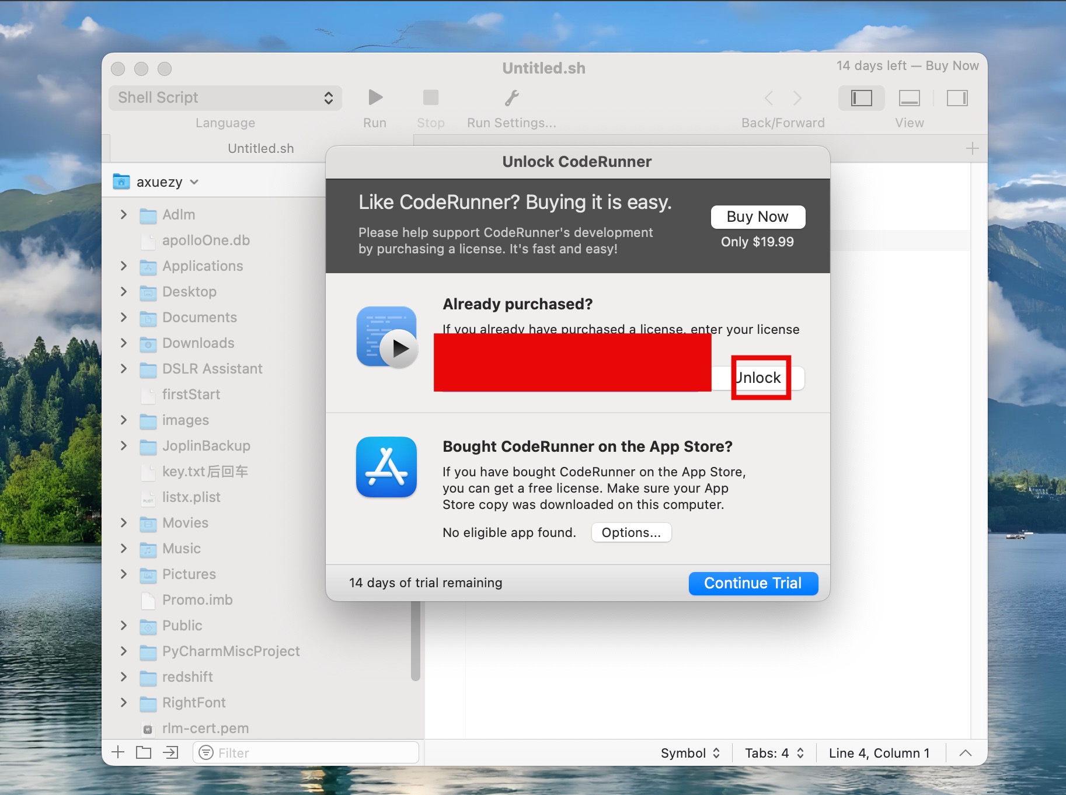Click the CodeRunner app icon in dialog

click(386, 337)
